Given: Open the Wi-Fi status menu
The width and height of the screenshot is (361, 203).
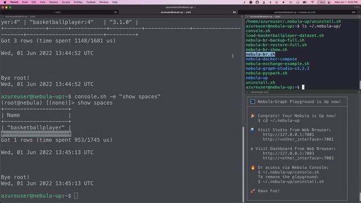Looking at the screenshot, I should click(x=312, y=2).
